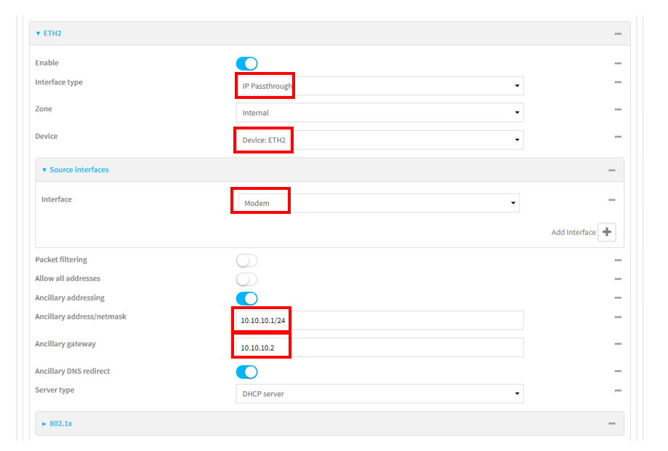Open the Server type dropdown
The image size is (668, 451).
pos(379,394)
